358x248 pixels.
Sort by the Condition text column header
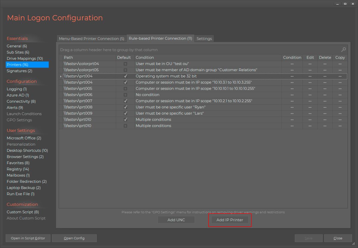[208, 57]
